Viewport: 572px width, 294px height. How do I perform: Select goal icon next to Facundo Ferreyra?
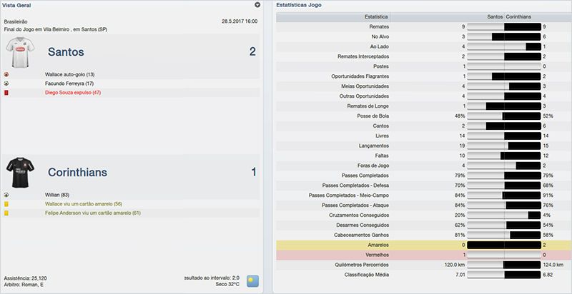pyautogui.click(x=6, y=83)
